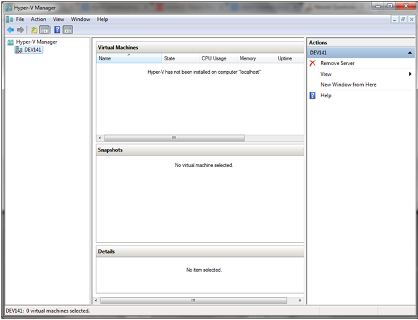Image resolution: width=418 pixels, height=320 pixels.
Task: Click the blue Help toolbar icon
Action: click(x=57, y=30)
